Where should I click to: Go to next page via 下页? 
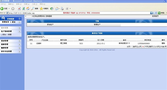[x=146, y=47]
